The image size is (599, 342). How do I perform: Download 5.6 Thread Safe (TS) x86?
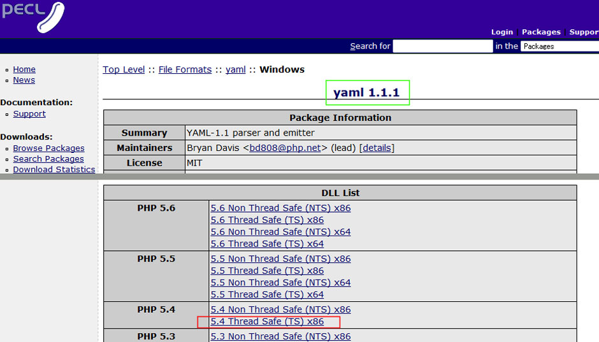click(x=267, y=220)
